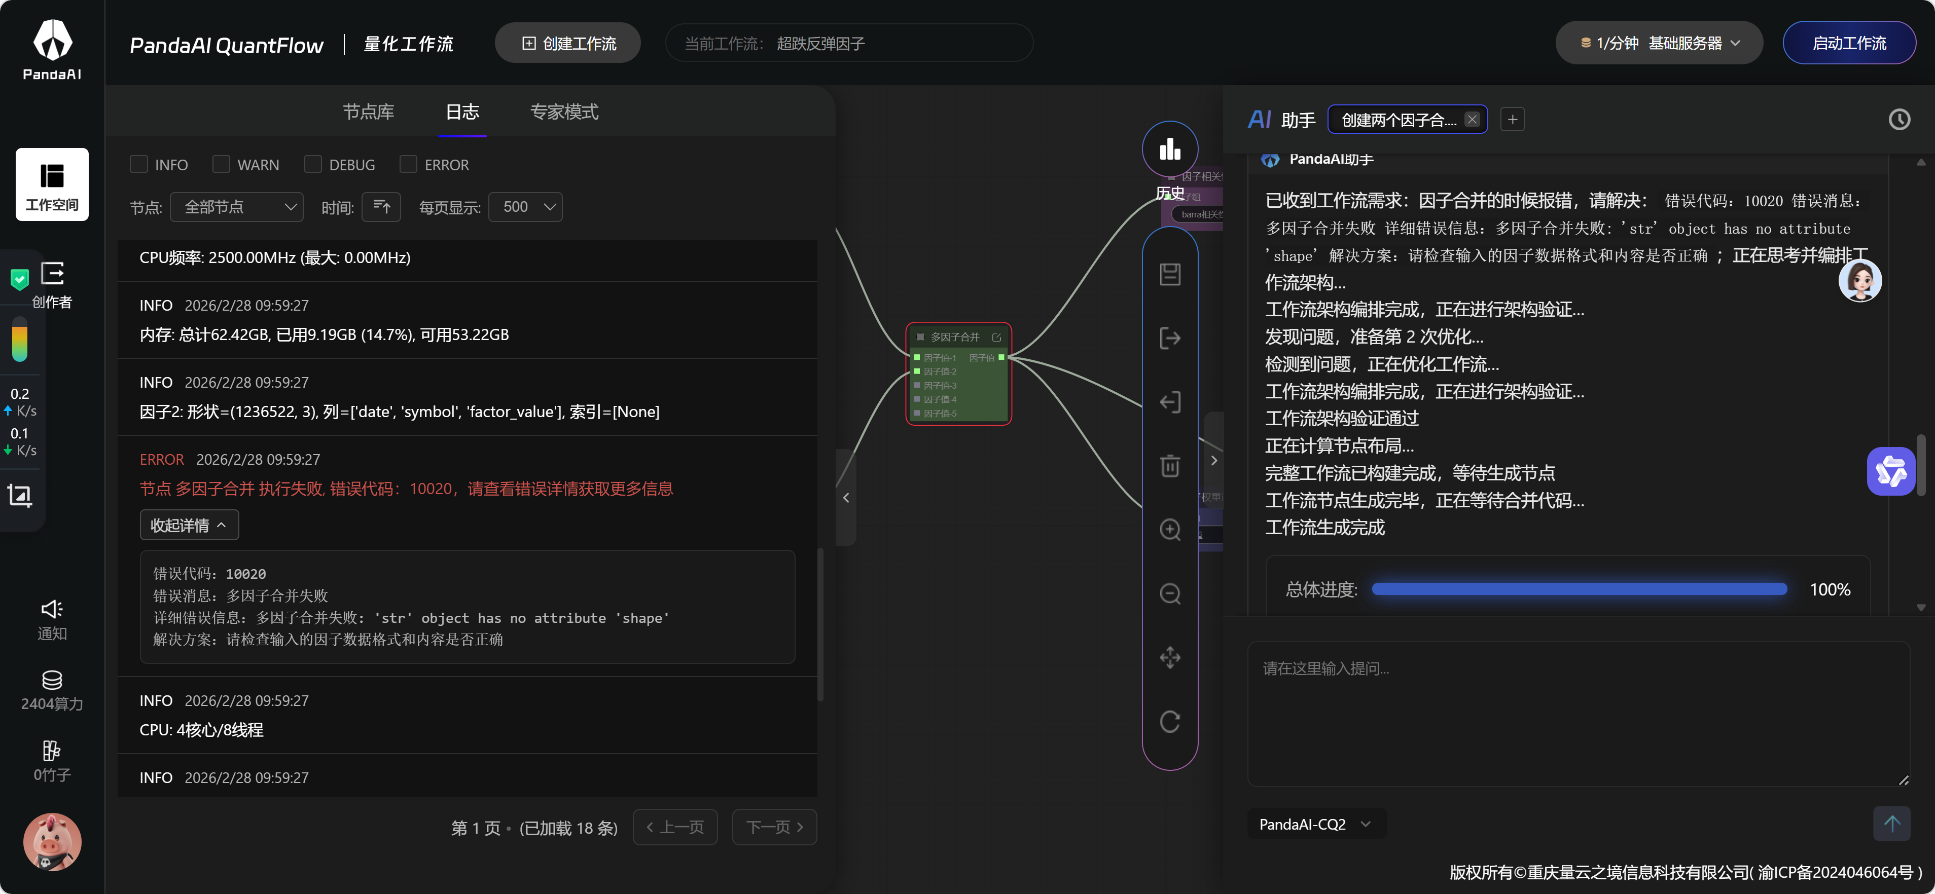Click the green shield icon in sidebar
1935x894 pixels.
[20, 279]
